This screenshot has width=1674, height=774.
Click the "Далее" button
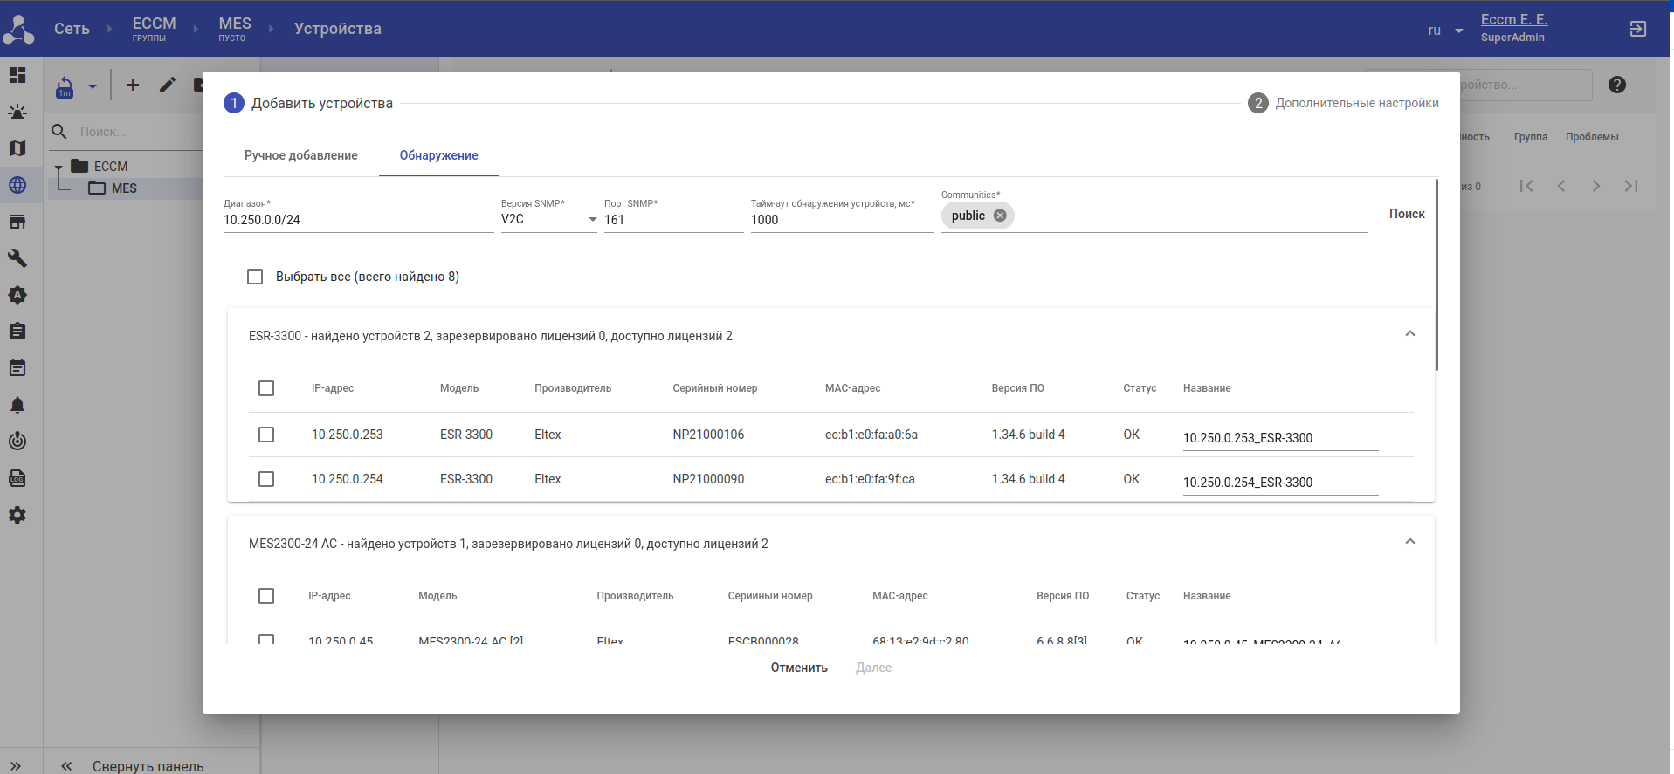click(874, 668)
